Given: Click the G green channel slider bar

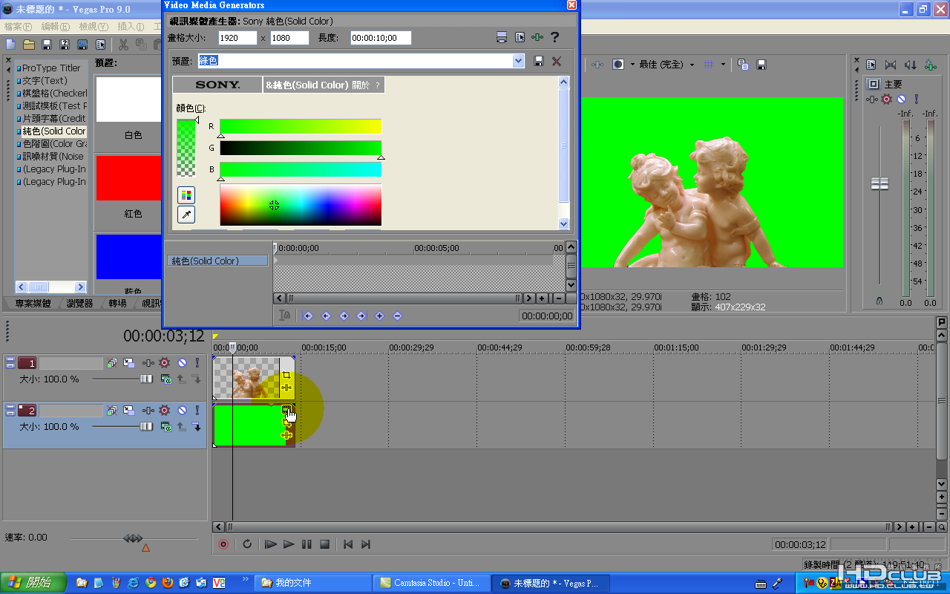Looking at the screenshot, I should [300, 148].
